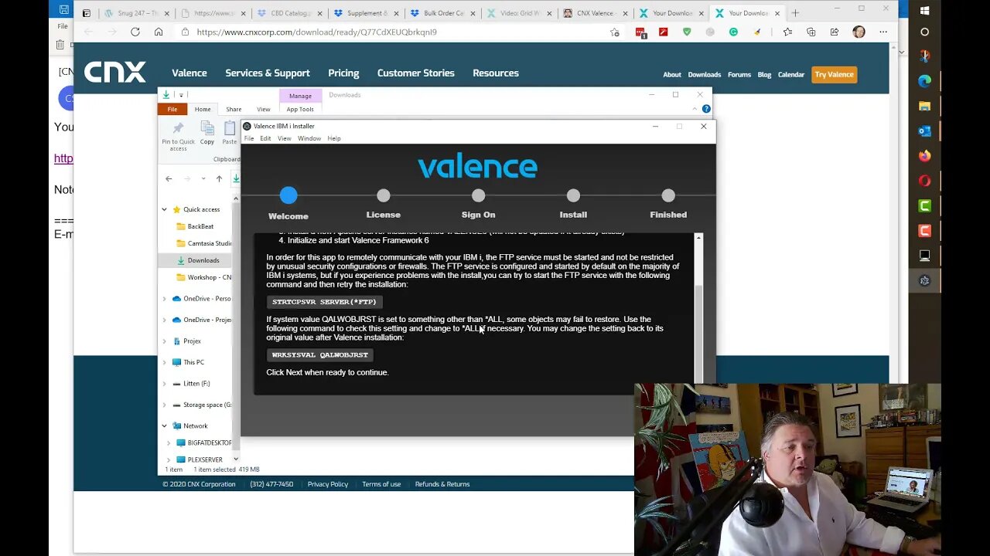This screenshot has width=990, height=556.
Task: Select Camtasia Studio folder in navigation pane
Action: (204, 243)
